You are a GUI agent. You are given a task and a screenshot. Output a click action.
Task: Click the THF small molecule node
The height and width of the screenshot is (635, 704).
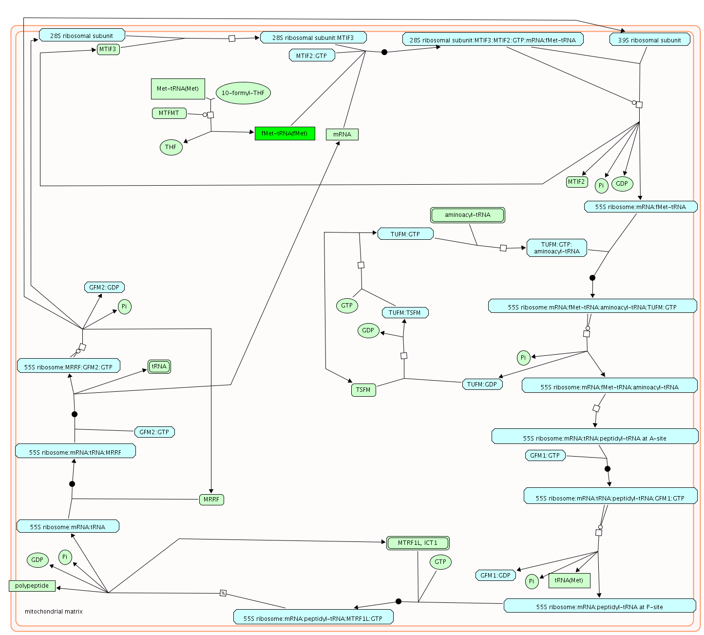tap(171, 147)
